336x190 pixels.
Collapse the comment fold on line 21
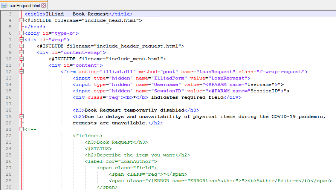tap(21, 129)
